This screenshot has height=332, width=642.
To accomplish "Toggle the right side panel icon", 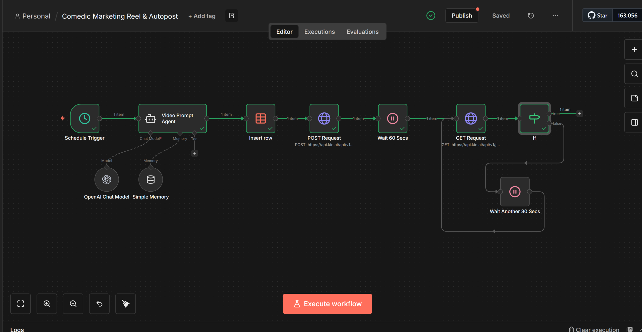I will [634, 122].
